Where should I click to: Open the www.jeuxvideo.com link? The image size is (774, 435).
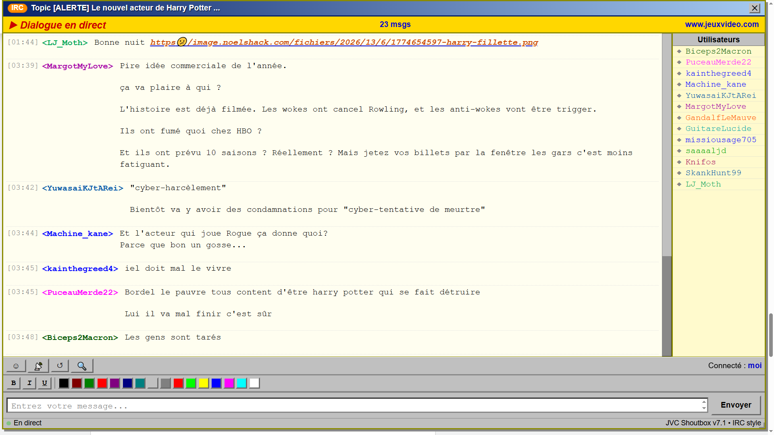(x=722, y=25)
